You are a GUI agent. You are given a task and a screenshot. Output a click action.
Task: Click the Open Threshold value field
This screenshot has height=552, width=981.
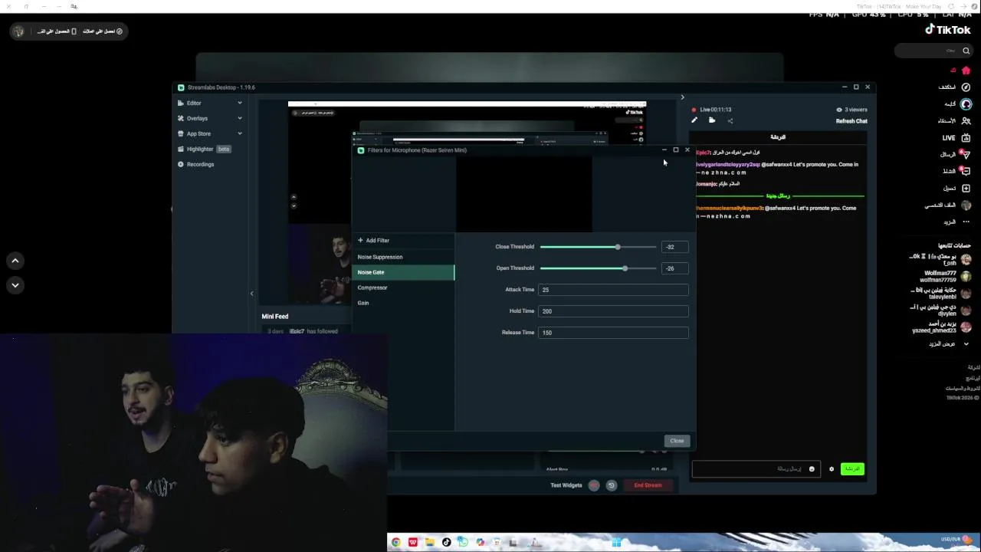[x=674, y=268]
